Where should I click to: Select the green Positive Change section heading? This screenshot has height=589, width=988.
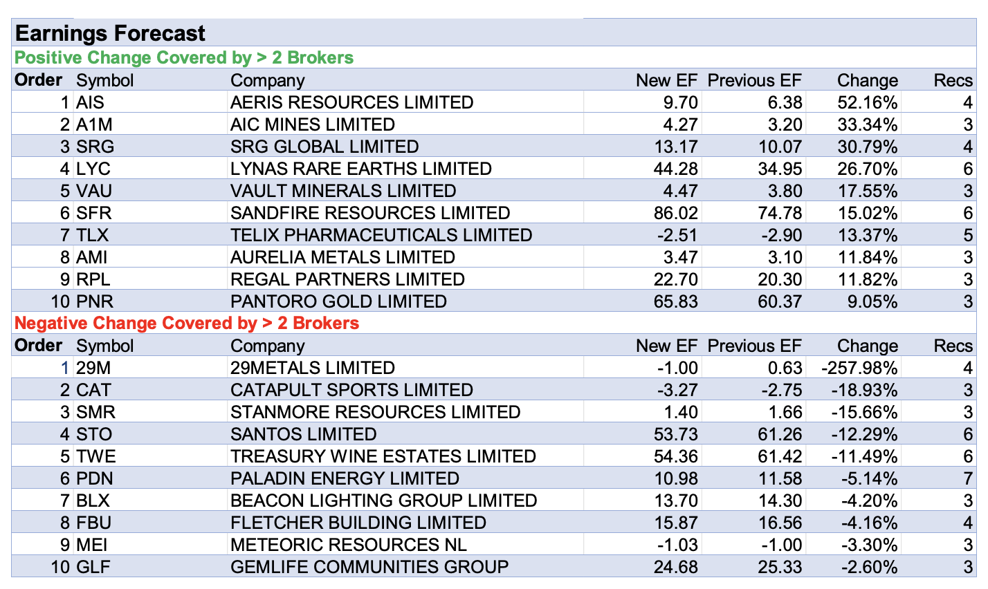[x=184, y=57]
